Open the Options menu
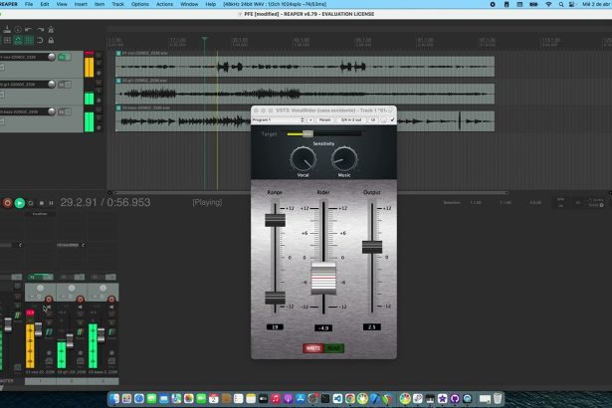Image resolution: width=612 pixels, height=408 pixels. [140, 4]
